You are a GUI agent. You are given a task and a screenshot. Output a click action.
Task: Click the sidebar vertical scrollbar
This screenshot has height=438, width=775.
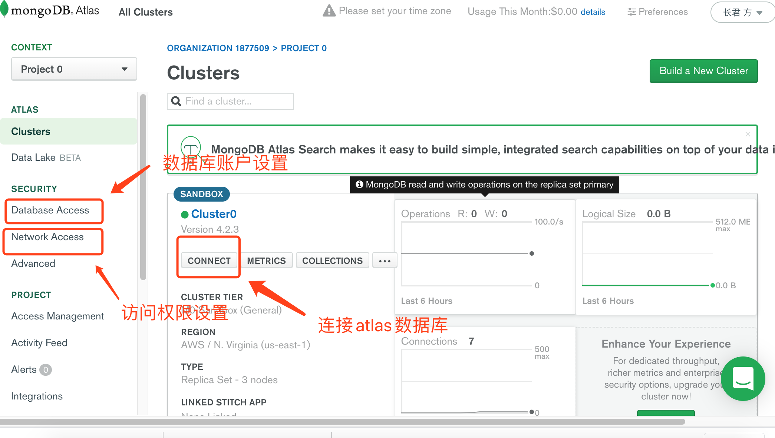[x=143, y=187]
